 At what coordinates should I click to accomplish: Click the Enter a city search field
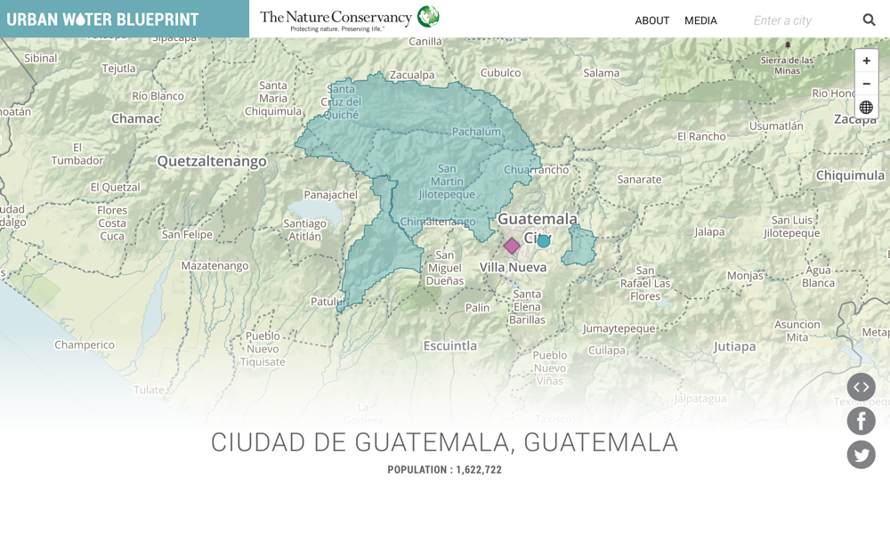(x=803, y=20)
